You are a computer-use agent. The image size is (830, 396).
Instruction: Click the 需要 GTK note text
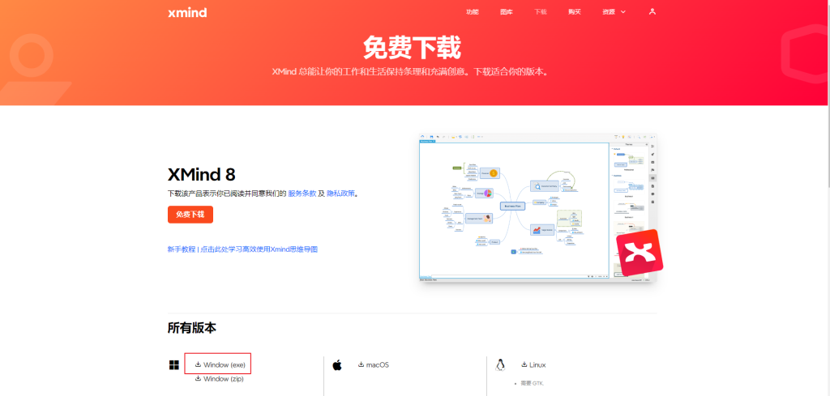click(x=532, y=383)
